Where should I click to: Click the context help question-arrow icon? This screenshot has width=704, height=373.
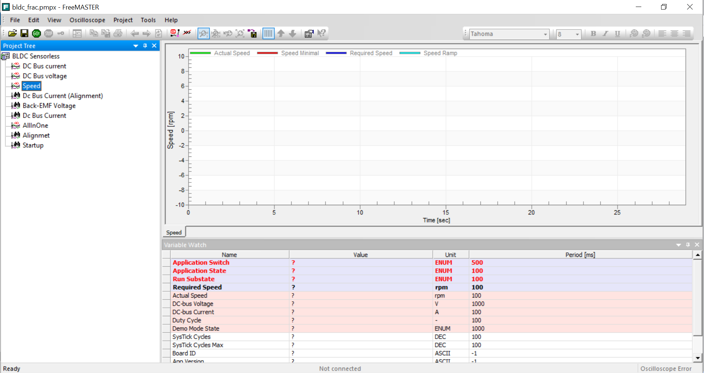point(322,33)
